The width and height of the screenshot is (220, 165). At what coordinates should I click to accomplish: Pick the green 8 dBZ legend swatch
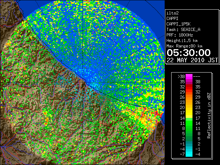click(189, 128)
